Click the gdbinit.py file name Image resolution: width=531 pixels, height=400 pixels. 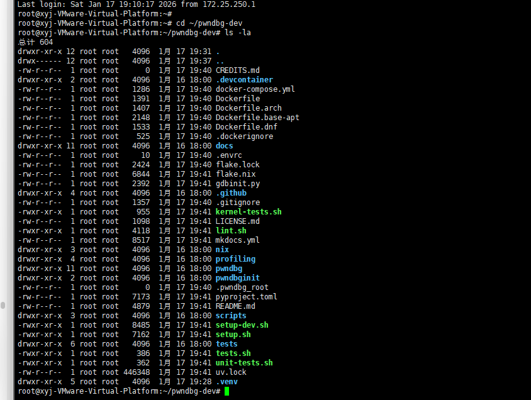point(238,184)
